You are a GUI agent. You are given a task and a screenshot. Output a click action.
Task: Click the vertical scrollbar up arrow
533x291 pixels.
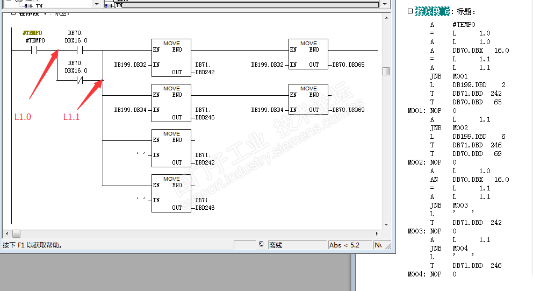click(x=386, y=18)
